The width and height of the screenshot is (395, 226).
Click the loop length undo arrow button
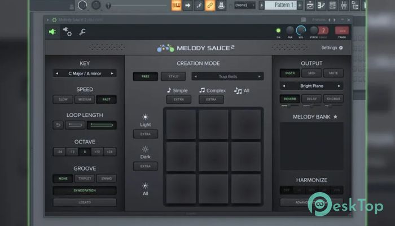tap(58, 125)
